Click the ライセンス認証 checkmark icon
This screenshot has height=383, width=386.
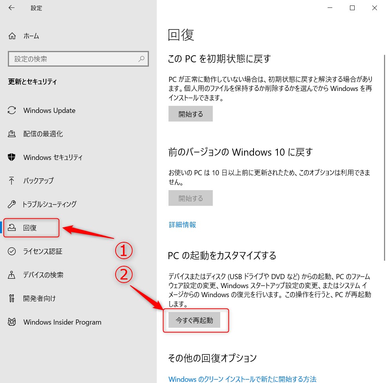click(12, 252)
